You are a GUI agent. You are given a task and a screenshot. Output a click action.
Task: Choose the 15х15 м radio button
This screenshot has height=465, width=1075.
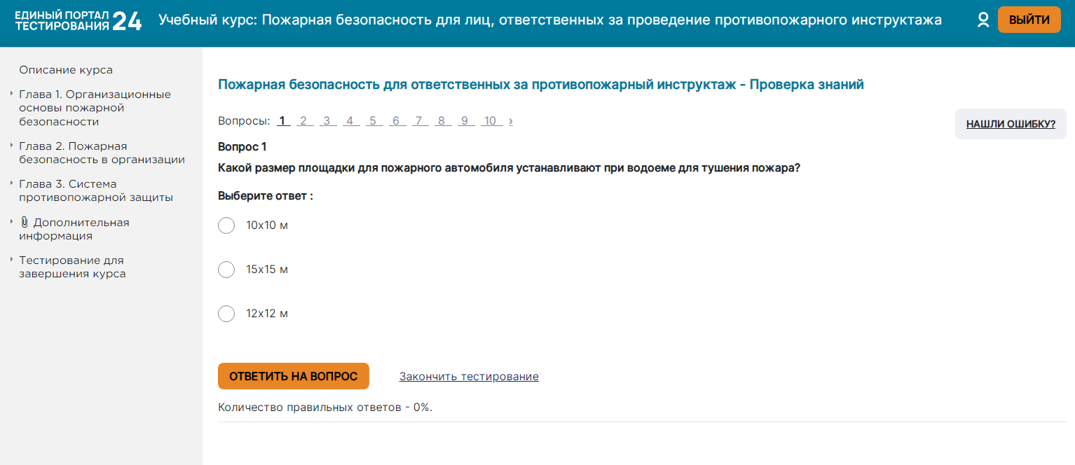[226, 270]
